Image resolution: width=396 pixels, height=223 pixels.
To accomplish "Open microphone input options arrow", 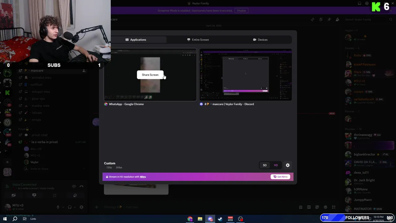I will coord(63,207).
